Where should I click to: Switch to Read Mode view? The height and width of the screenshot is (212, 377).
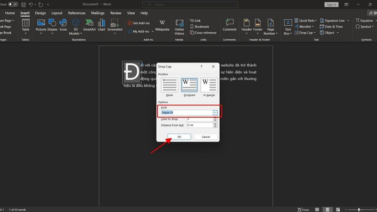point(317,210)
